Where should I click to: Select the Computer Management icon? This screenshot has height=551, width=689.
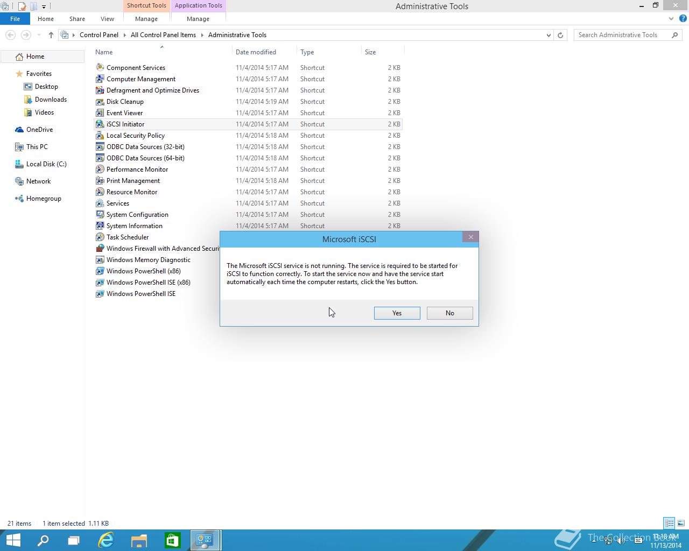tap(100, 79)
